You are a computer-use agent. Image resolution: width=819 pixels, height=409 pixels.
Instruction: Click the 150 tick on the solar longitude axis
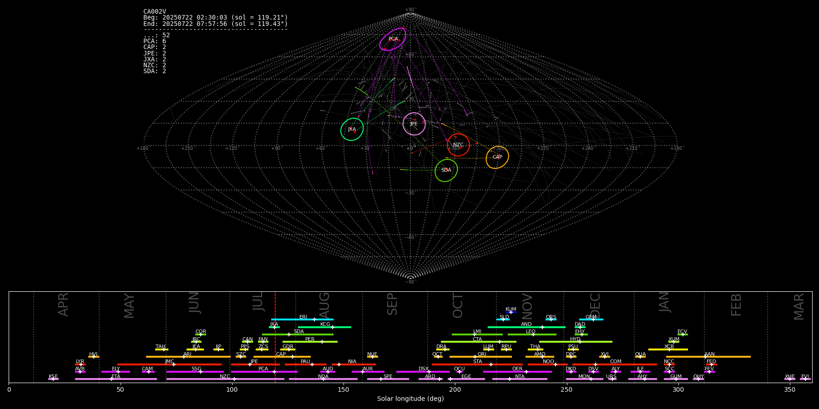click(x=344, y=389)
